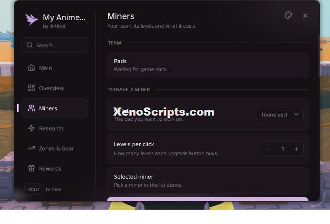
Task: Click the Levels per click value 1
Action: pos(283,149)
